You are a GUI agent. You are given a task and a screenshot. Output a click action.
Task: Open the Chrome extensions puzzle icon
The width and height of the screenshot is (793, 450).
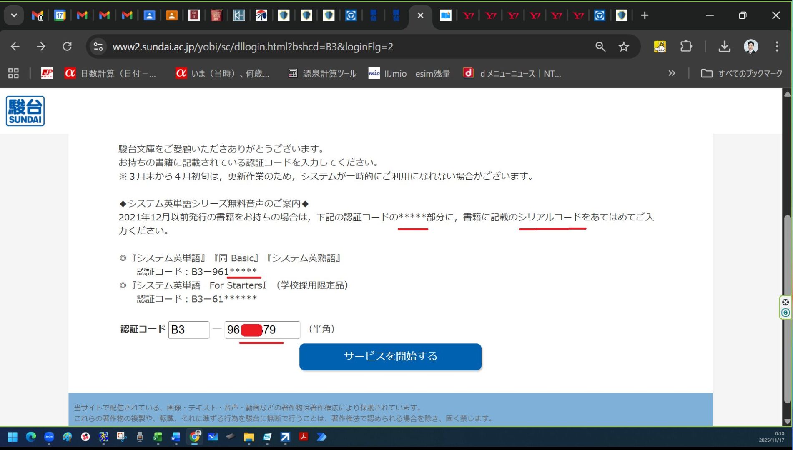pyautogui.click(x=686, y=47)
